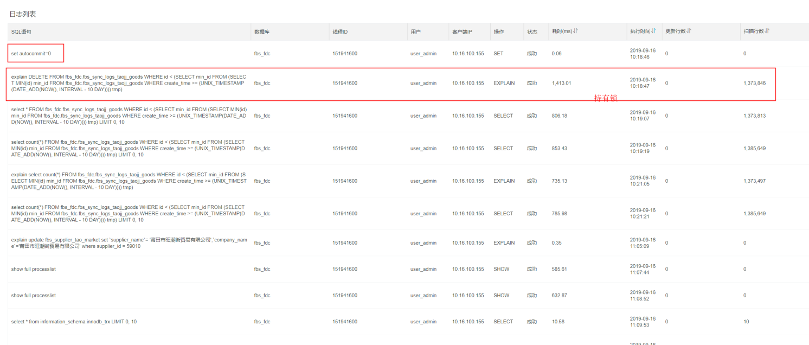Click the 用户 column header
Image resolution: width=809 pixels, height=345 pixels.
pos(415,32)
